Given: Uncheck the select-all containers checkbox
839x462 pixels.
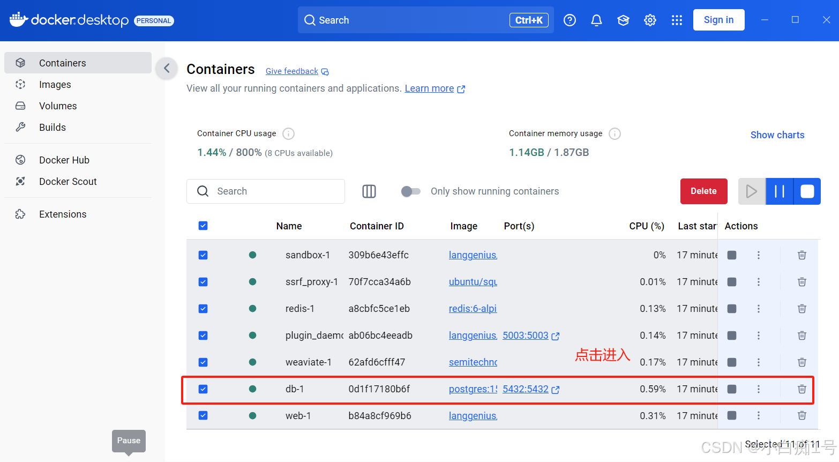Looking at the screenshot, I should point(203,226).
